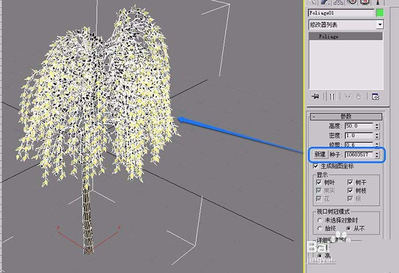Screen dimensions: 399x273
Task: Select Foliage in modifier stack
Action: (346, 36)
